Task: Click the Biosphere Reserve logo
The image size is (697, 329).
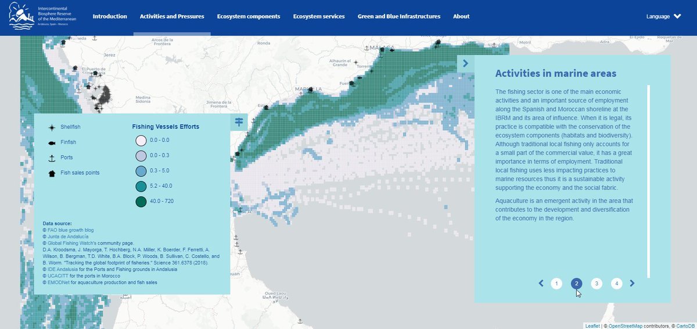Action: pos(41,17)
